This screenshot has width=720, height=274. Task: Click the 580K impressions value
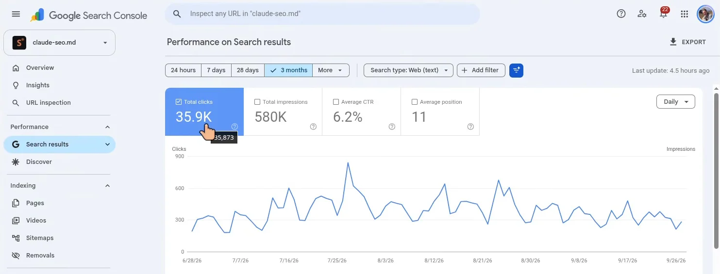coord(270,117)
